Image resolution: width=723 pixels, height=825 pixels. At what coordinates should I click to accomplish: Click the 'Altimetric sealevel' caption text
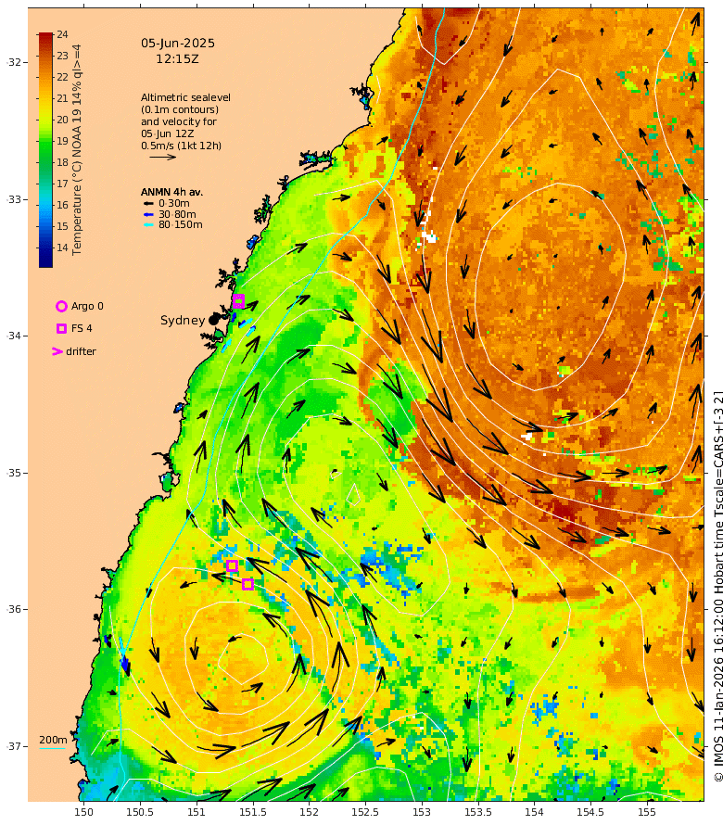coord(185,97)
